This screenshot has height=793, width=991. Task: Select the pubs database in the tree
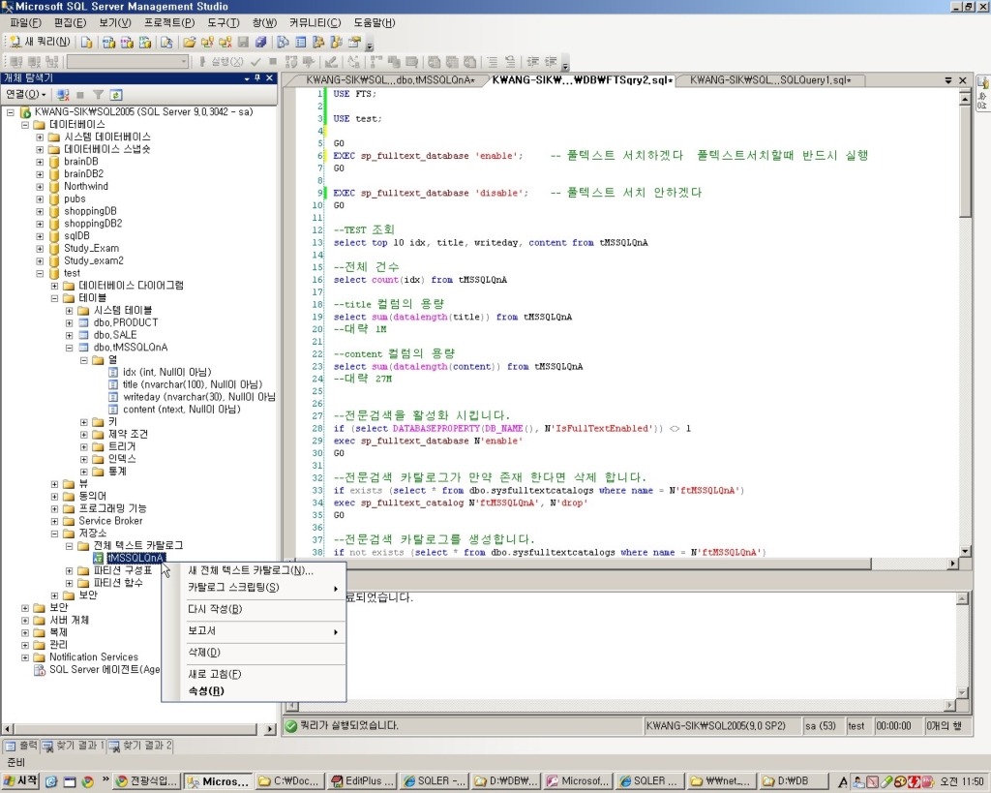tap(75, 199)
